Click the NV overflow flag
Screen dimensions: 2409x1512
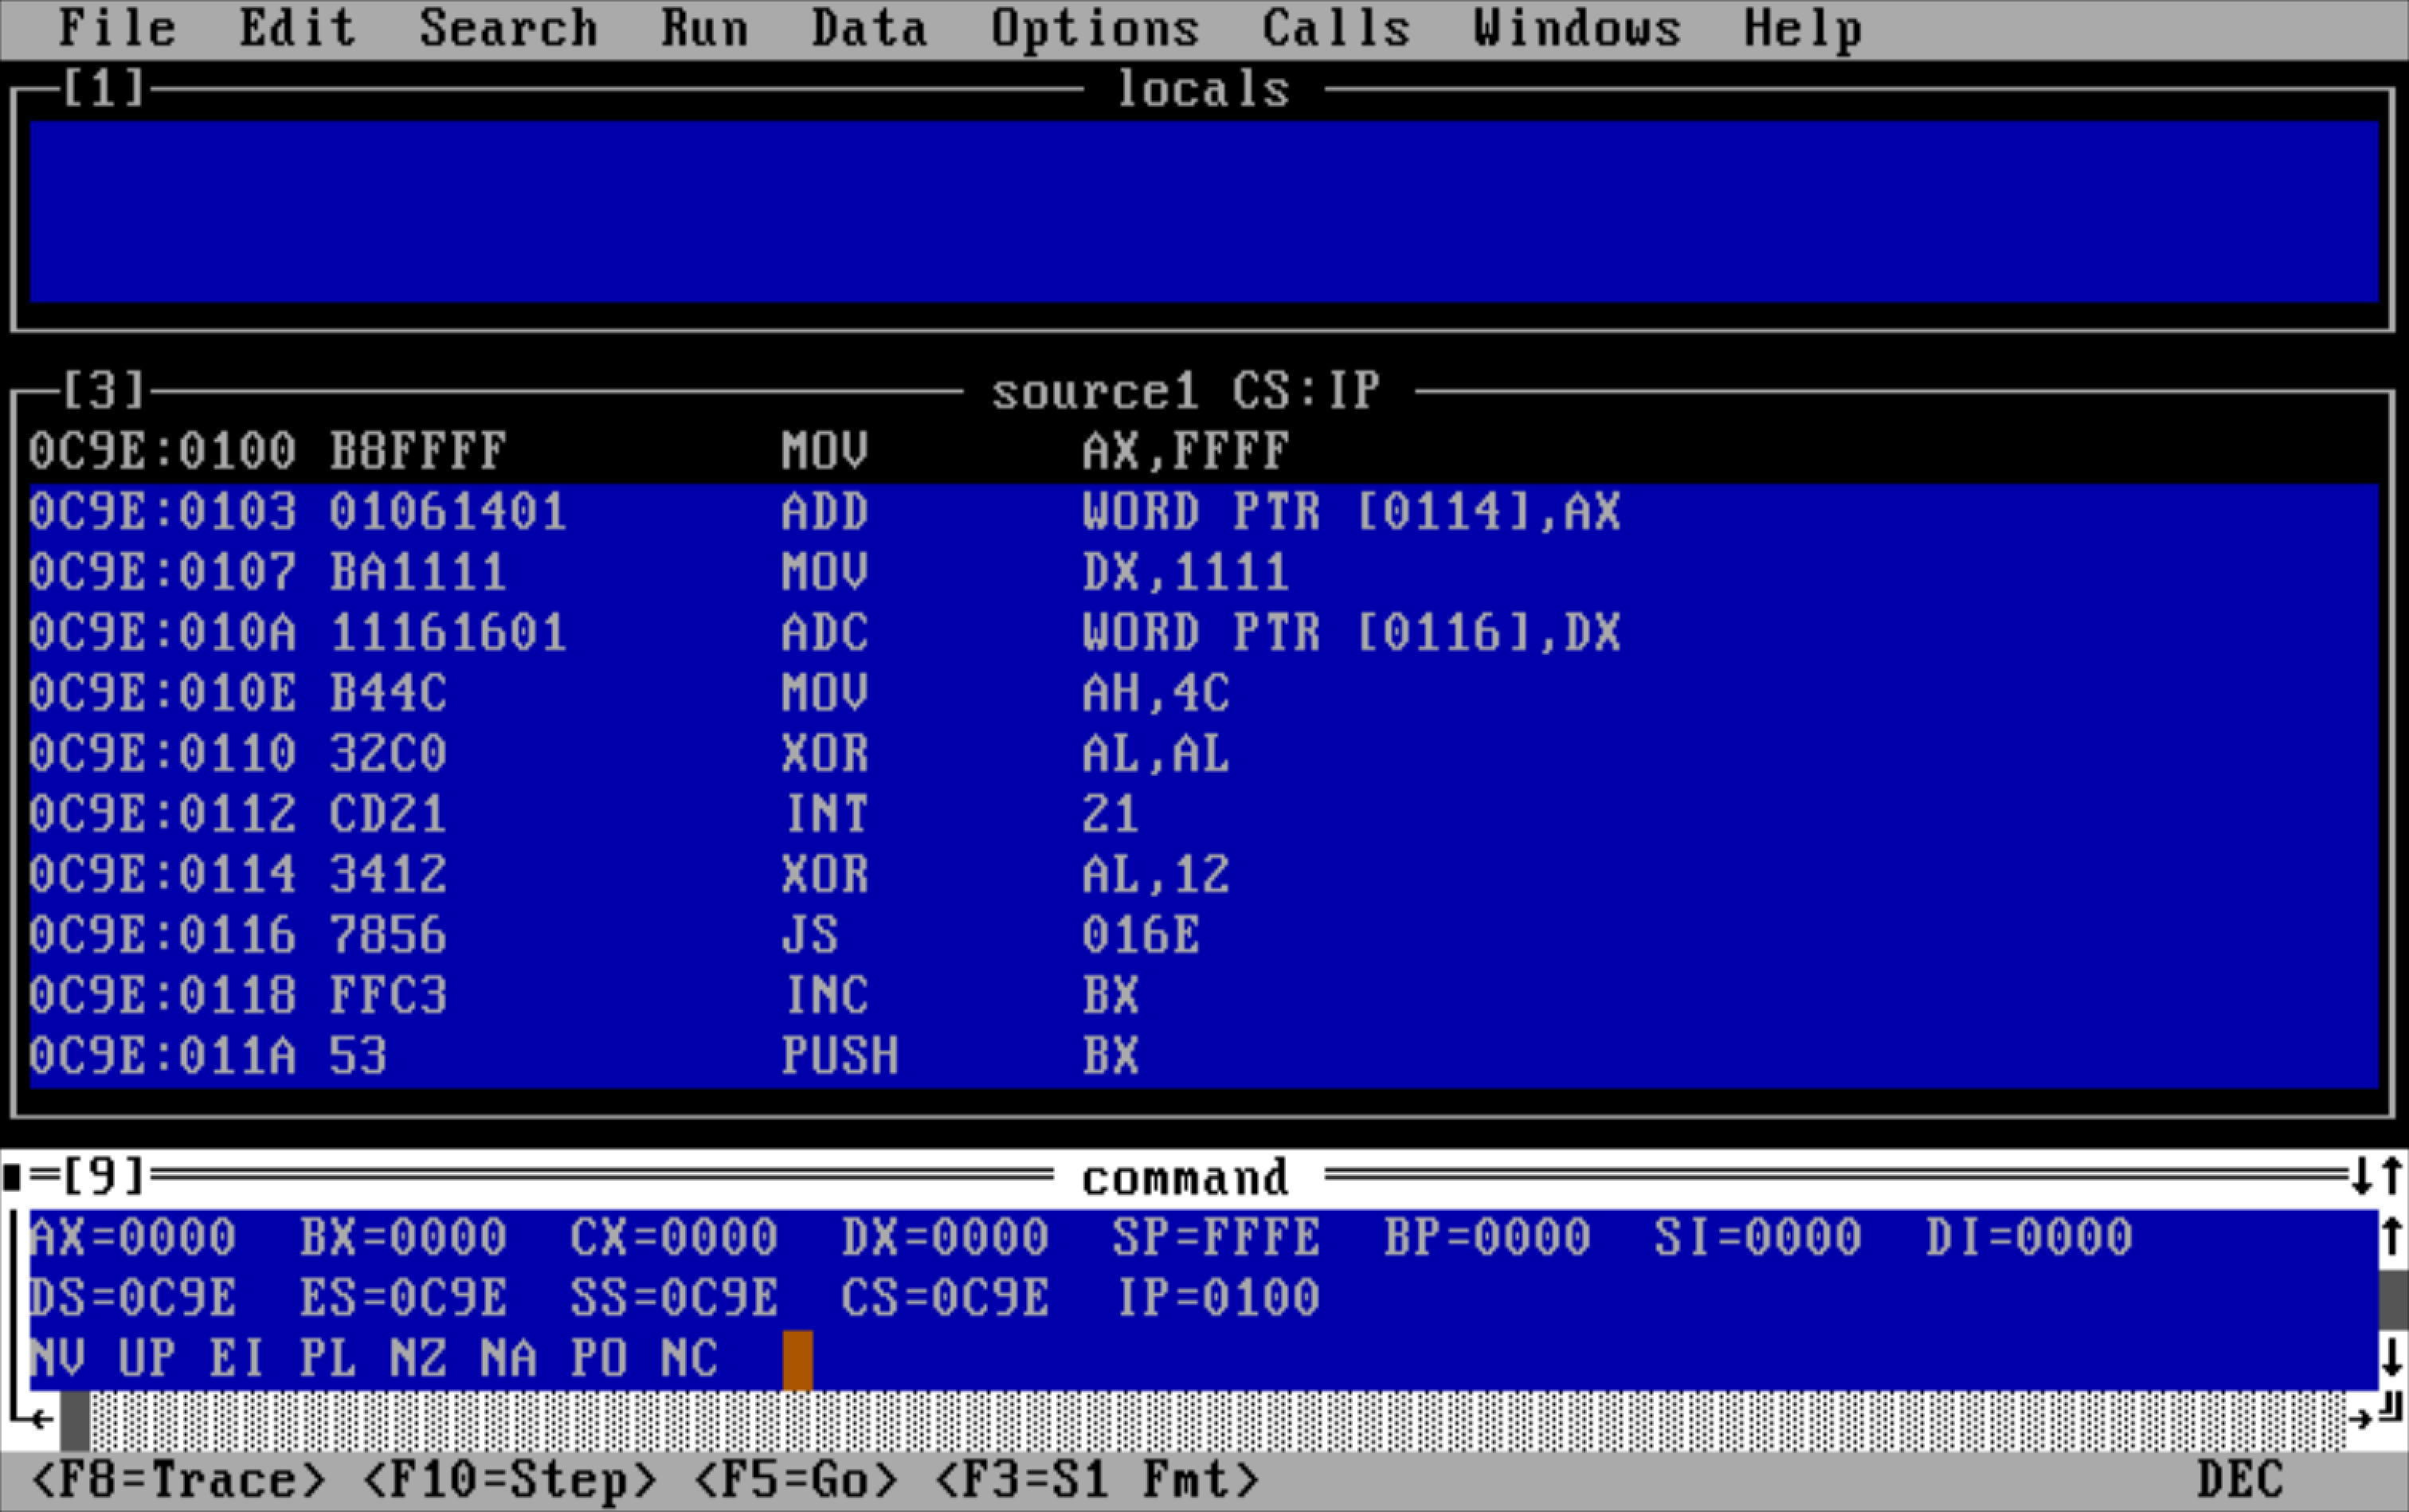(58, 1358)
